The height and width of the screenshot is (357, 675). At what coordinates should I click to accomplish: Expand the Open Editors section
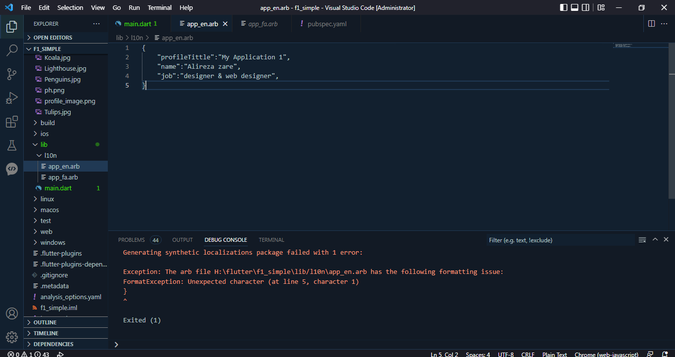(66, 38)
